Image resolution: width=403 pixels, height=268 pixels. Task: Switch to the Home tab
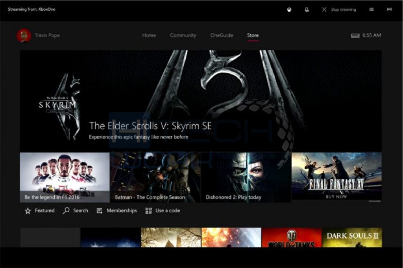click(x=149, y=35)
